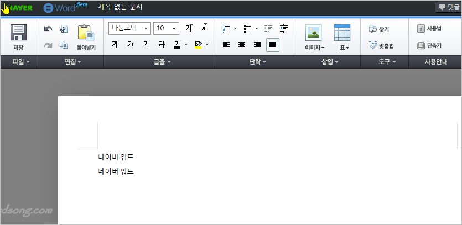Toggle underline text formatting

click(x=146, y=44)
